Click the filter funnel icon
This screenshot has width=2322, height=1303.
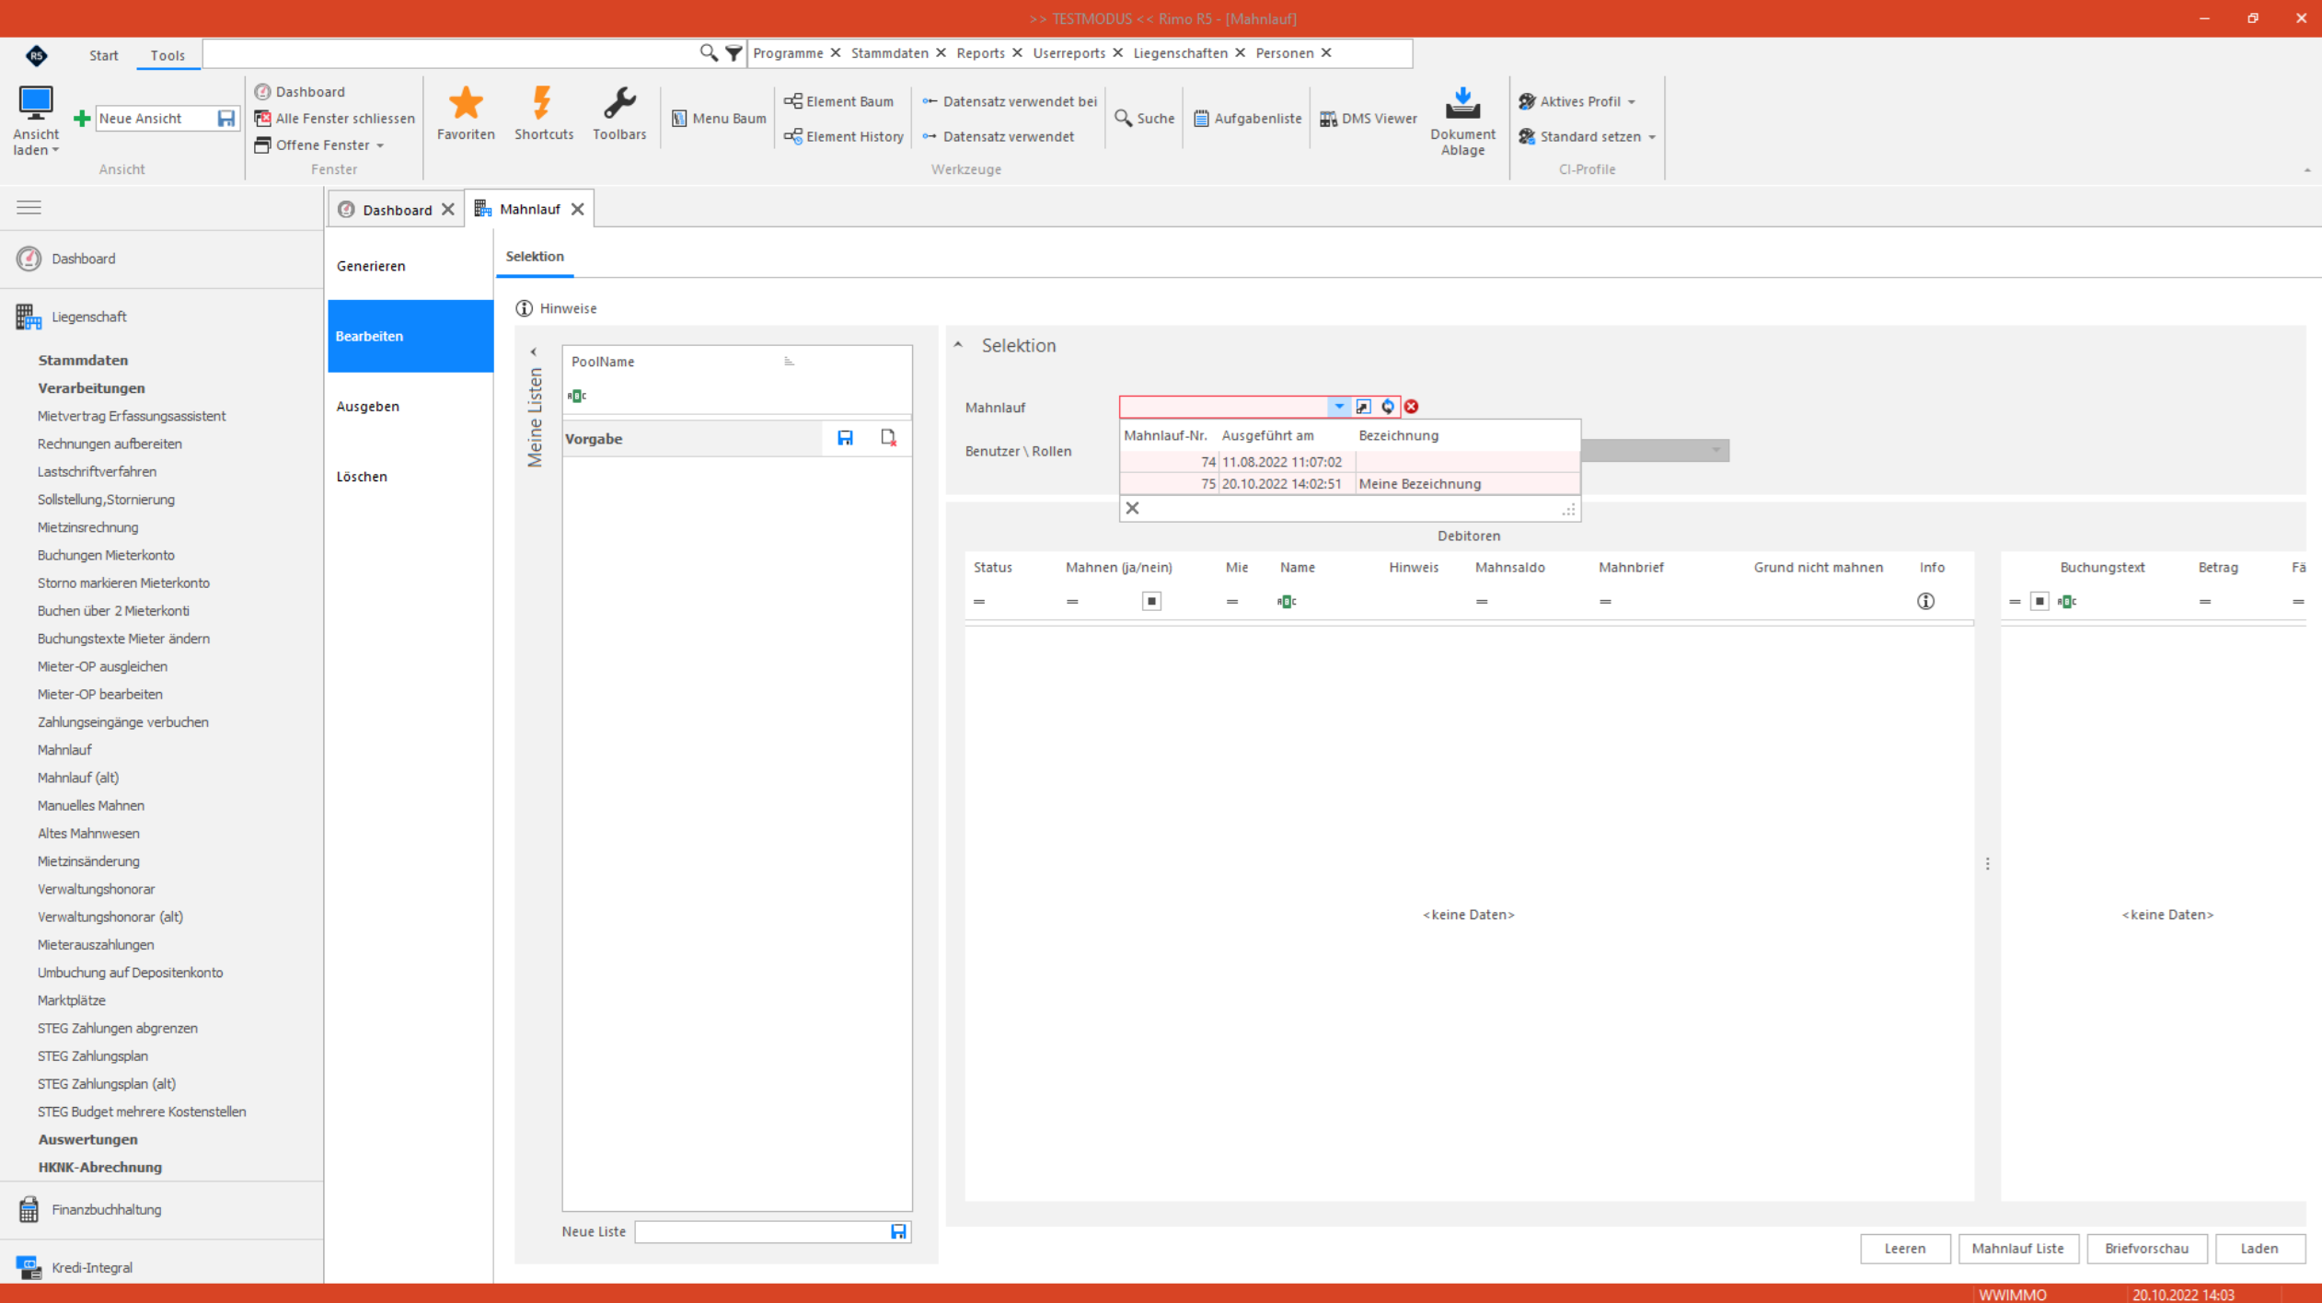tap(734, 53)
